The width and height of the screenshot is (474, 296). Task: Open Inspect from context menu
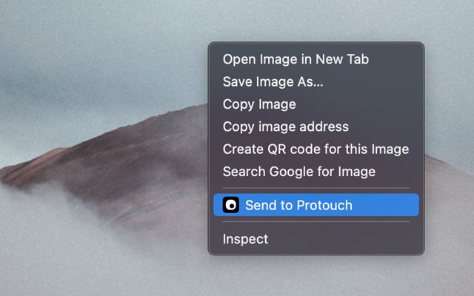316,239
